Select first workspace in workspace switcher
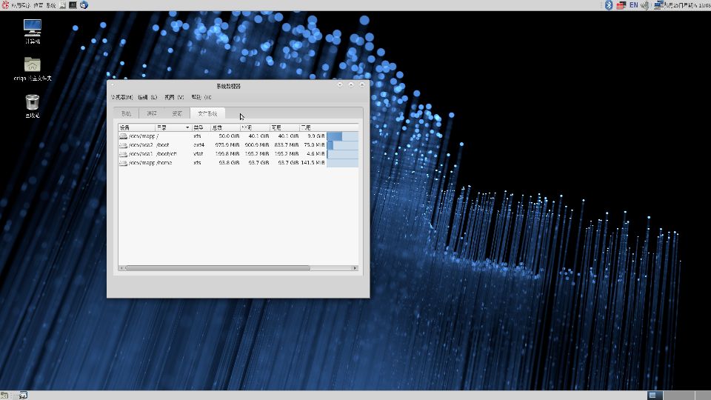Viewport: 711px width, 400px height. [x=655, y=396]
